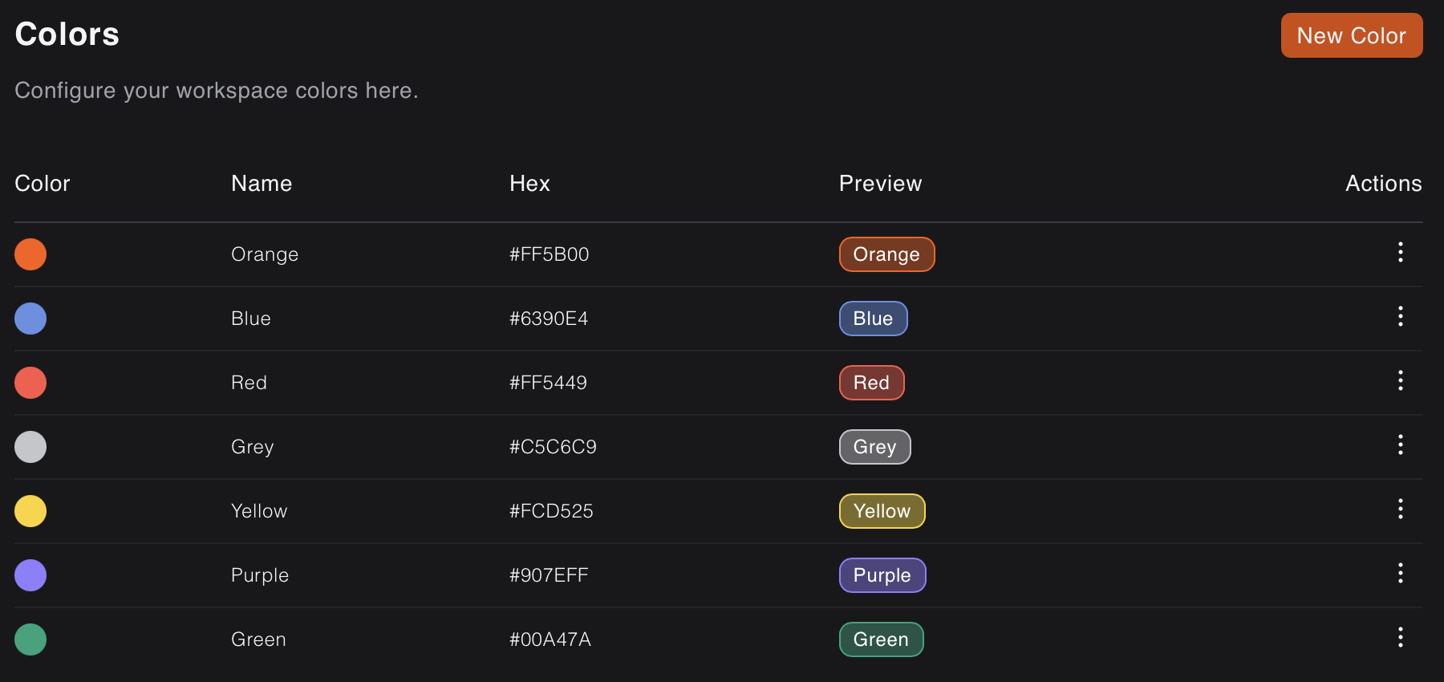Select the blue color circle
Screen dimensions: 1444x682
tap(30, 319)
